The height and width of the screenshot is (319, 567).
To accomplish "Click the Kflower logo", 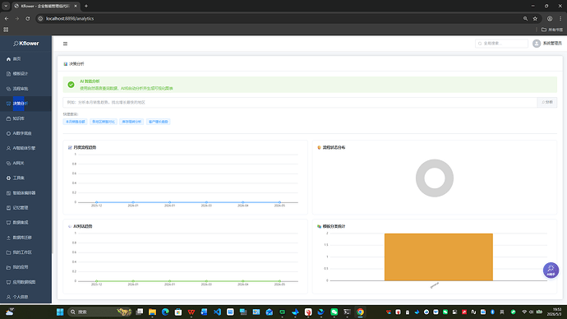I will point(26,44).
